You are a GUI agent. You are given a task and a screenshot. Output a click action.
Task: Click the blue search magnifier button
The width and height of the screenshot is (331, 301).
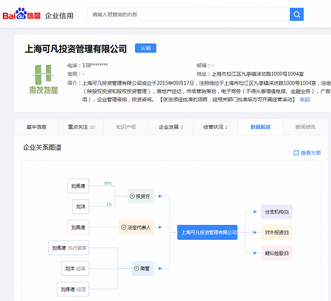[x=296, y=15]
